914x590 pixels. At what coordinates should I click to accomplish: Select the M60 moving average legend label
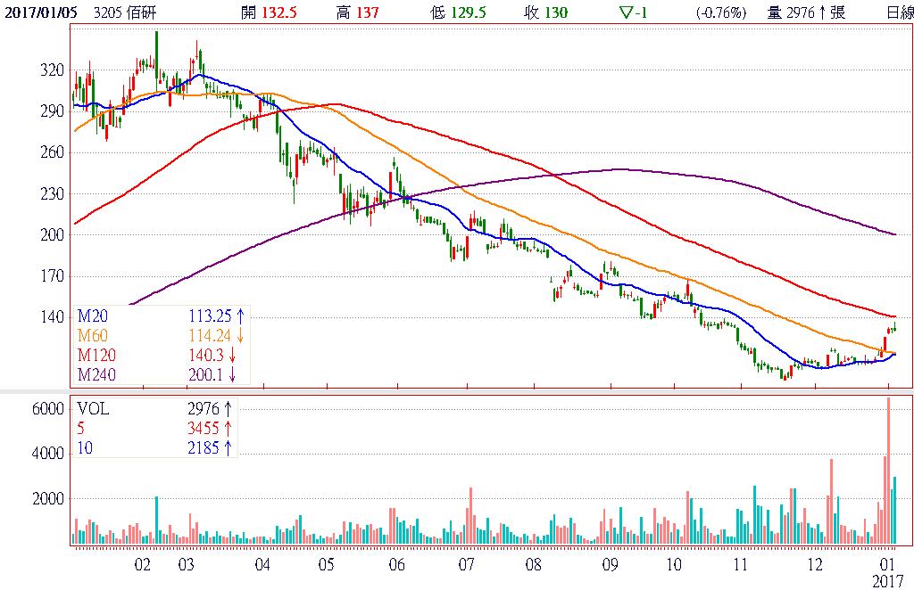tap(92, 335)
